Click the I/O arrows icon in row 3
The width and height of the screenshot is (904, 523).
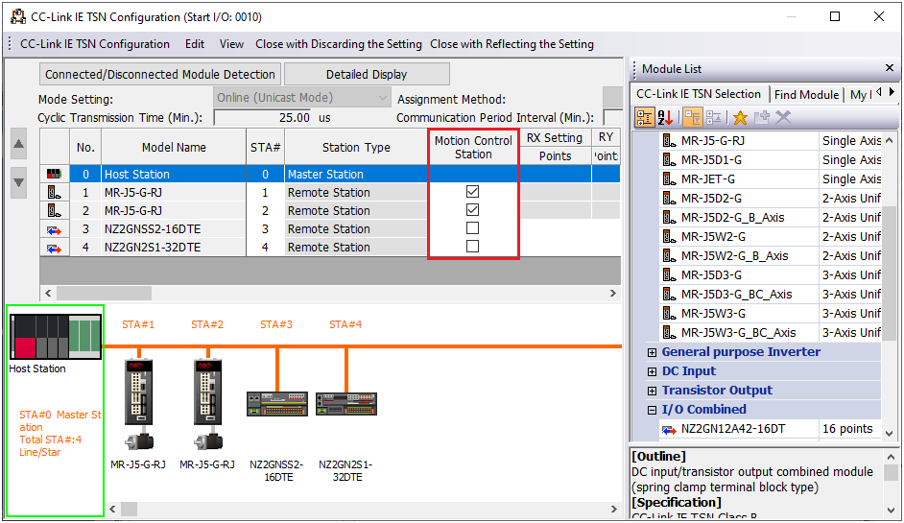coord(54,230)
